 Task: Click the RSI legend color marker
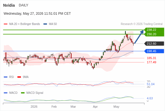tap(6, 77)
